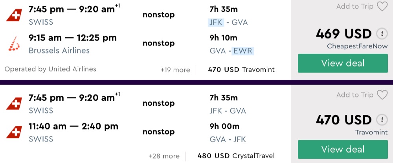The image size is (393, 163).
Task: Open price info icon next to 470 USD
Action: [380, 120]
